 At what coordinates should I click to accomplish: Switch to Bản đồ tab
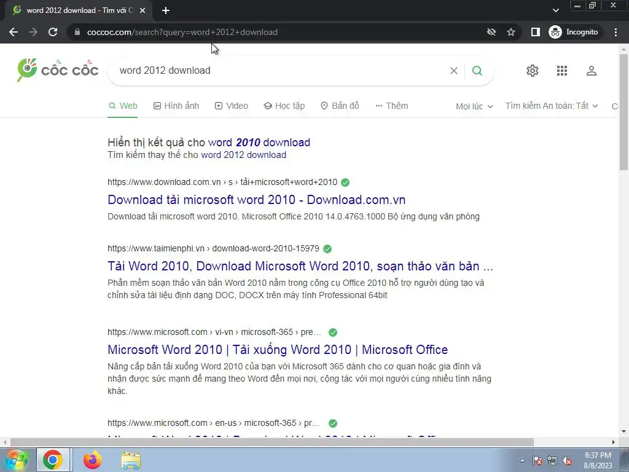click(340, 106)
